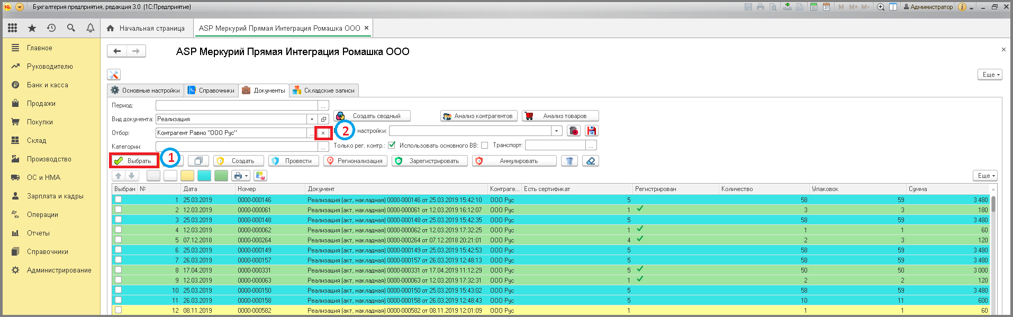Screen dimensions: 1013x317
Task: Open the Категории selection ellipsis button
Action: [x=323, y=147]
